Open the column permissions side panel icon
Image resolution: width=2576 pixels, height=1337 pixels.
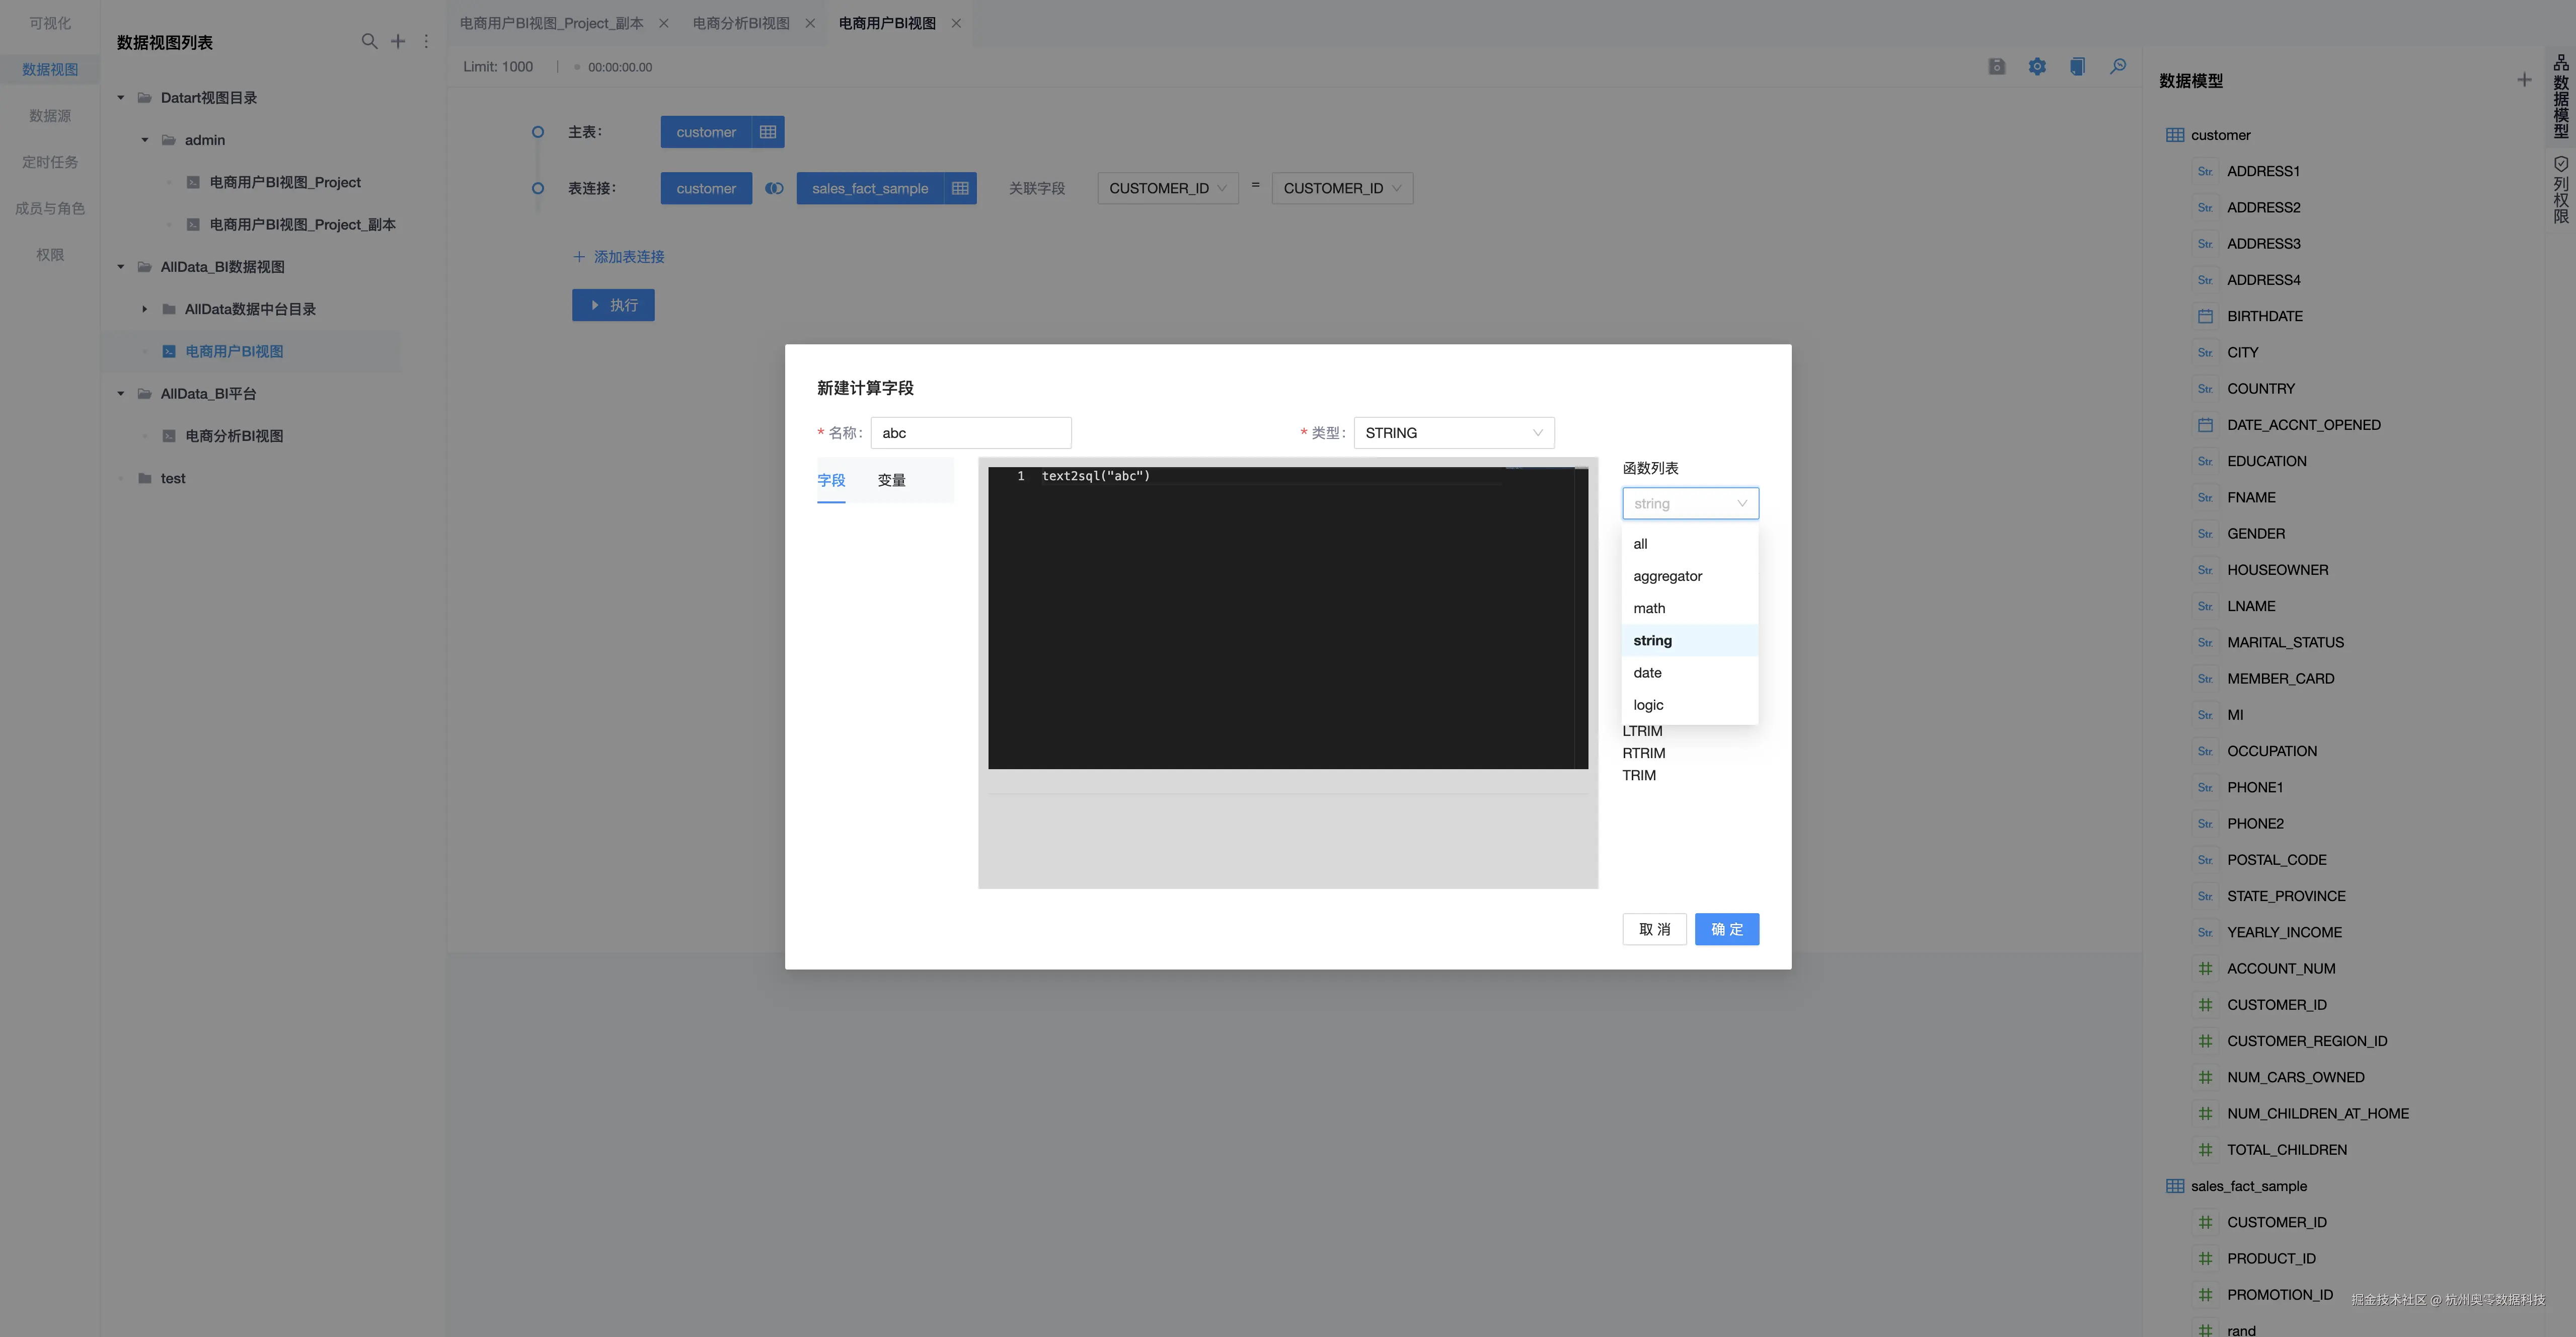click(2561, 190)
